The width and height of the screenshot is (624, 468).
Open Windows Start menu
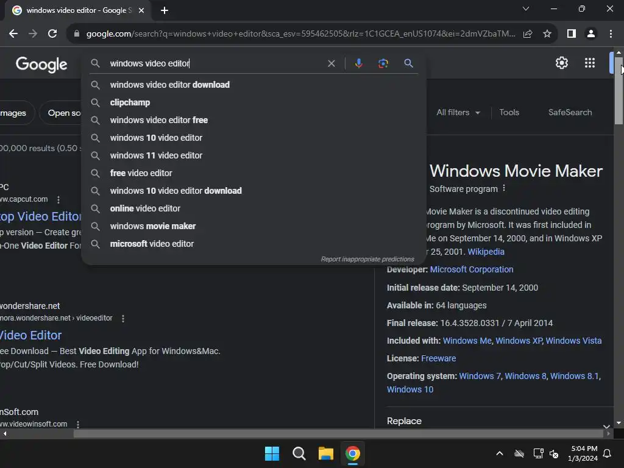click(x=272, y=453)
